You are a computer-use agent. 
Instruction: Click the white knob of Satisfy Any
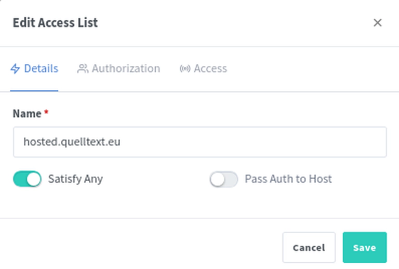click(x=34, y=179)
